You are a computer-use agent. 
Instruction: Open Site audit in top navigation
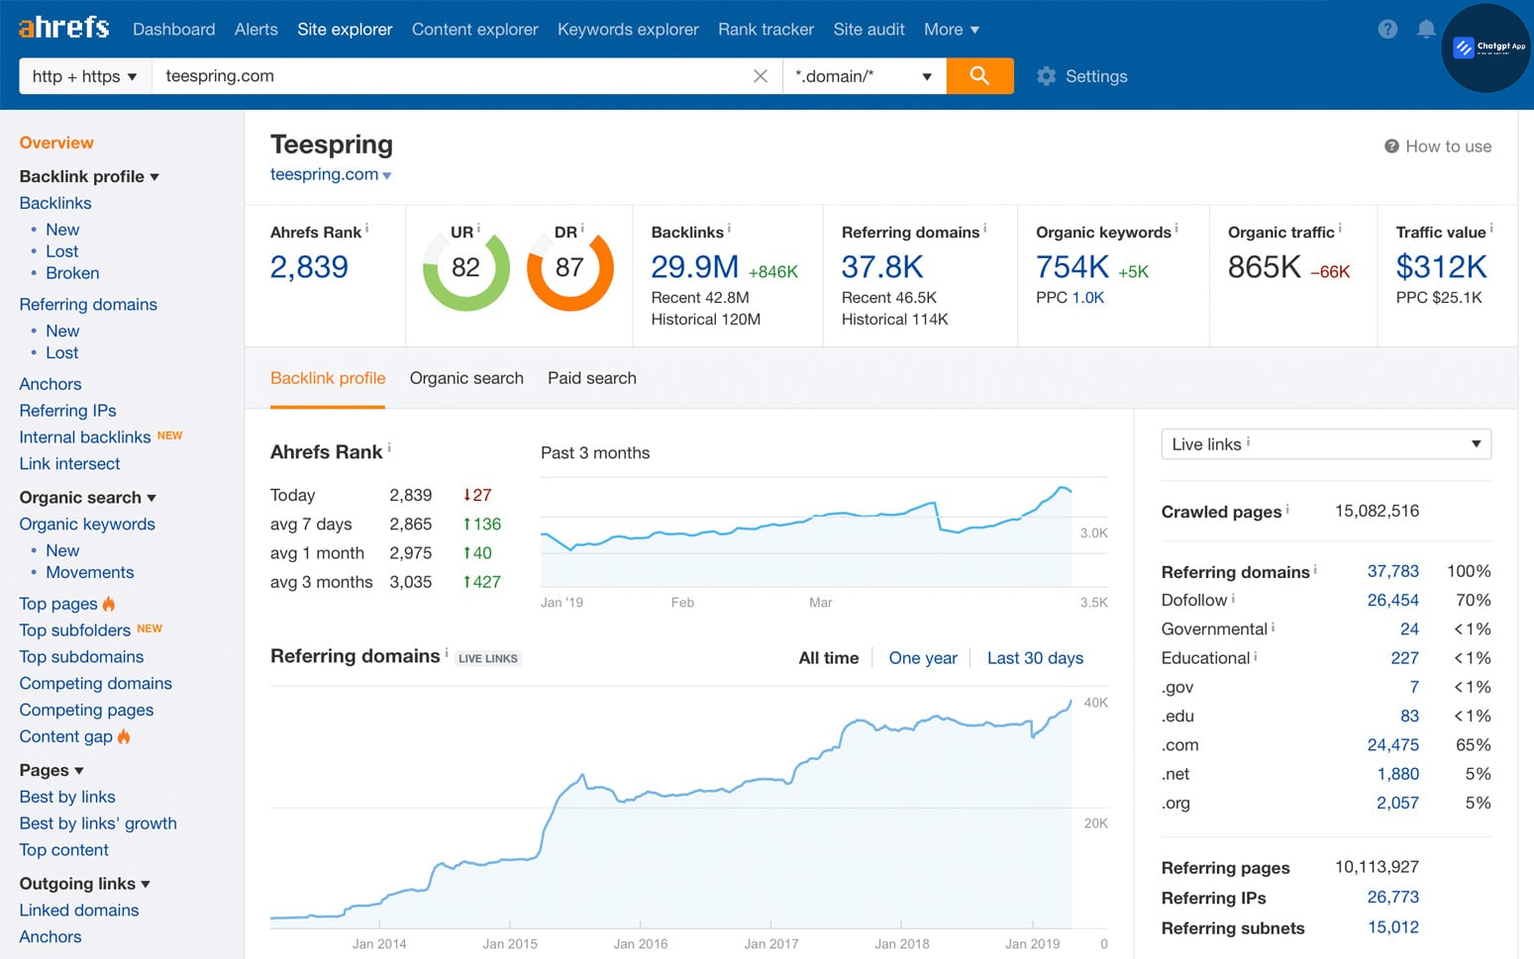coord(869,30)
